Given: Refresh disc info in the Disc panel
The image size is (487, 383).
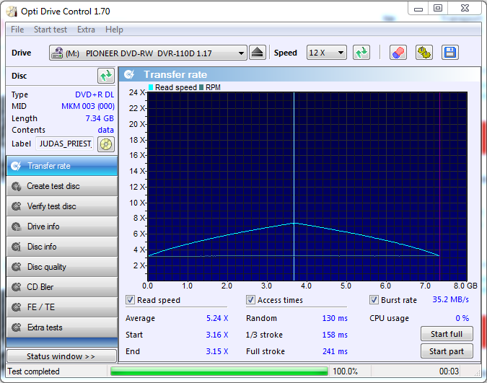Looking at the screenshot, I should (106, 76).
